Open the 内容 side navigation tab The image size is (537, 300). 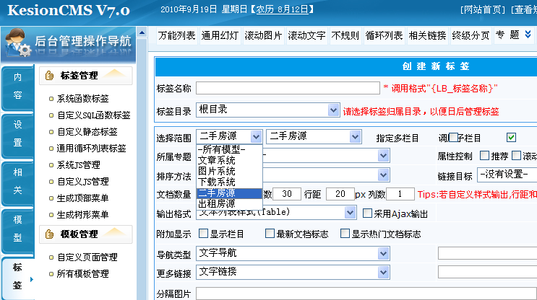(17, 86)
